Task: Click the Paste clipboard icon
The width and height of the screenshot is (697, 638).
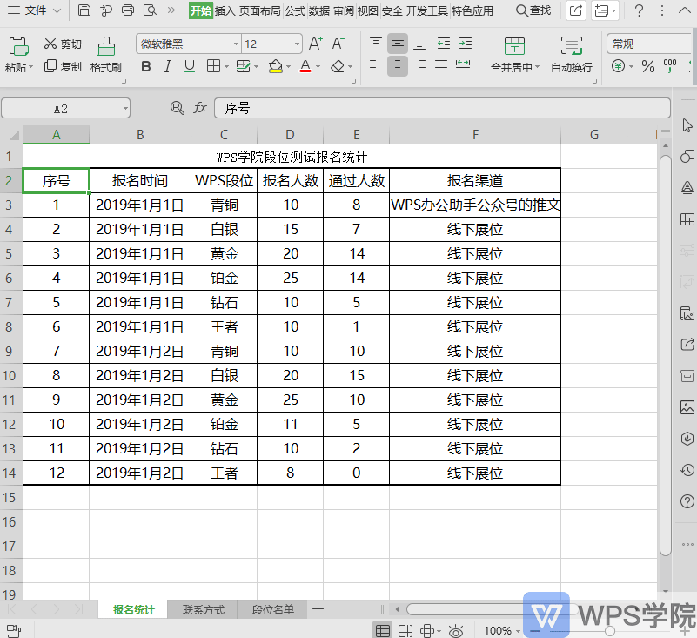Action: 18,46
